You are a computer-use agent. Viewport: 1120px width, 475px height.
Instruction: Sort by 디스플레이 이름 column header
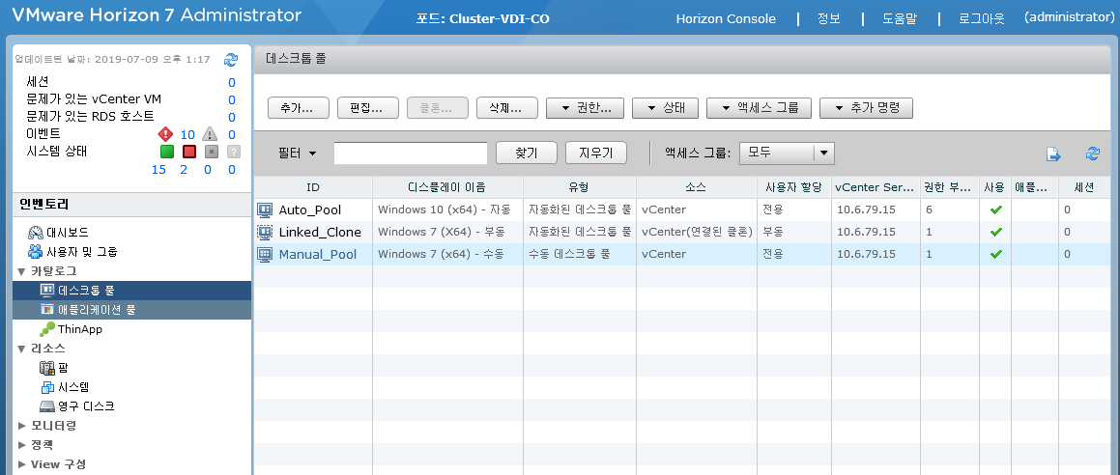click(447, 187)
